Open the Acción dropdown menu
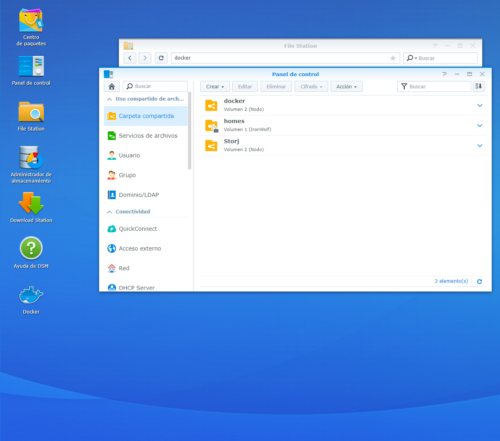500x441 pixels. (346, 86)
